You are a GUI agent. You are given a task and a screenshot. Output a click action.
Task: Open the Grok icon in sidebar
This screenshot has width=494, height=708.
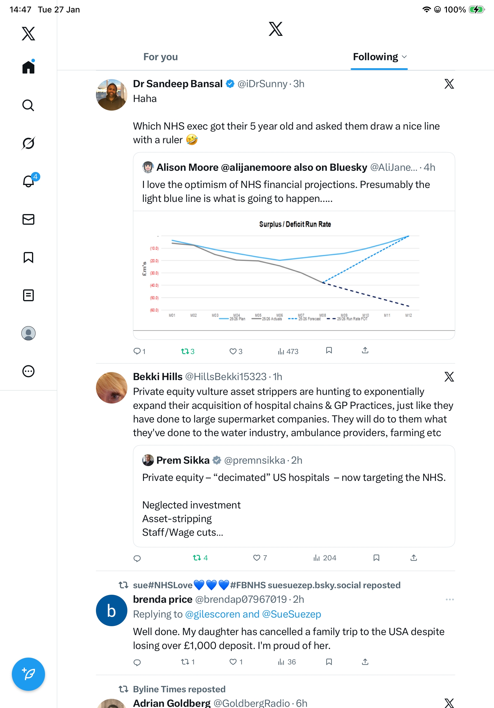(x=28, y=143)
